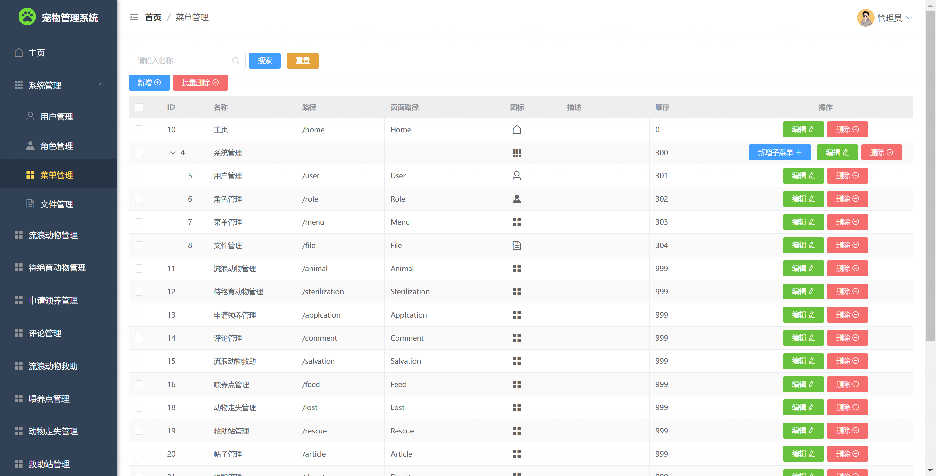Viewport: 936px width, 476px height.
Task: Toggle the select-all checkbox in table header
Action: pos(139,107)
